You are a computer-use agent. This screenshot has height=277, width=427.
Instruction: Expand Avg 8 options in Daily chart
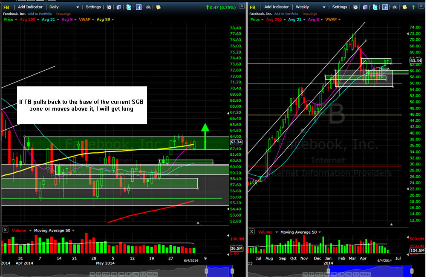(x=75, y=20)
